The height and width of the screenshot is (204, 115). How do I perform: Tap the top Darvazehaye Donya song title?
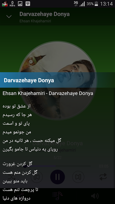click(x=44, y=14)
